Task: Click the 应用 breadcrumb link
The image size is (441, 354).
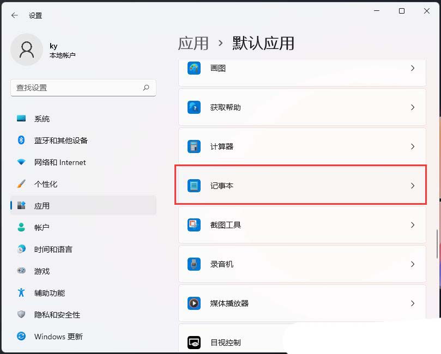Action: (x=194, y=43)
